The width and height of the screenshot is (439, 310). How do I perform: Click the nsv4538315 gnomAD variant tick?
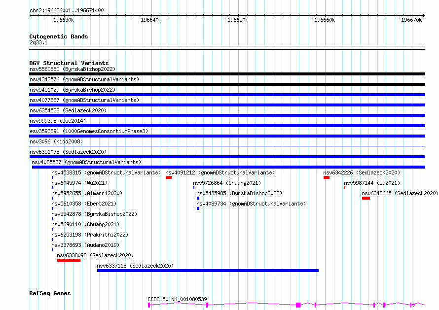point(52,177)
